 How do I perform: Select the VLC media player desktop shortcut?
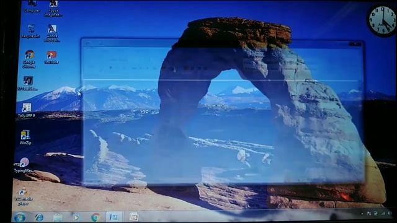point(23,197)
